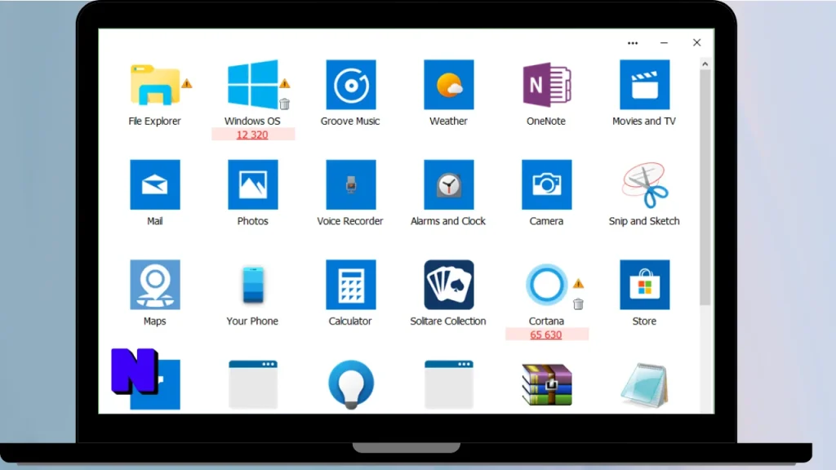Select the Movies and TV icon
Viewport: 836px width, 470px height.
pyautogui.click(x=645, y=85)
